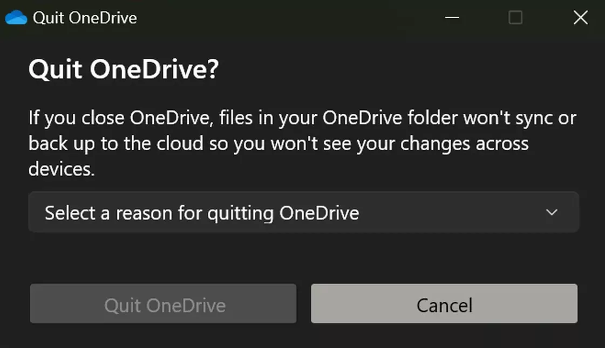Click the minimize icon

tap(452, 17)
